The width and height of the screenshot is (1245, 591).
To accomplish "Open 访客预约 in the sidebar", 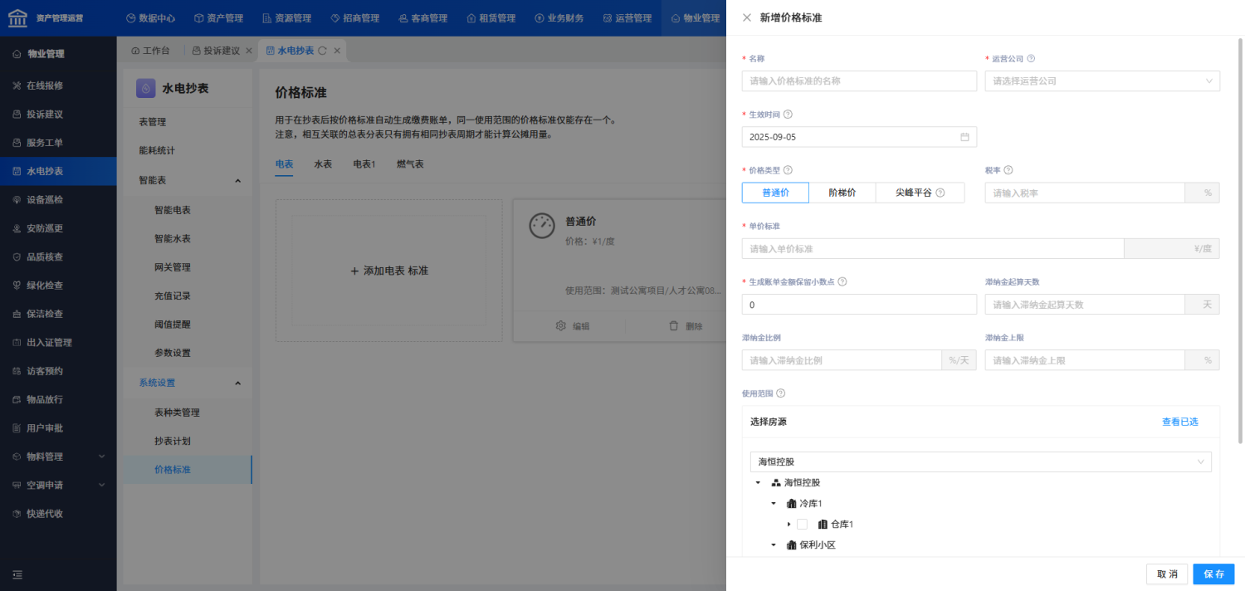I will (x=58, y=371).
